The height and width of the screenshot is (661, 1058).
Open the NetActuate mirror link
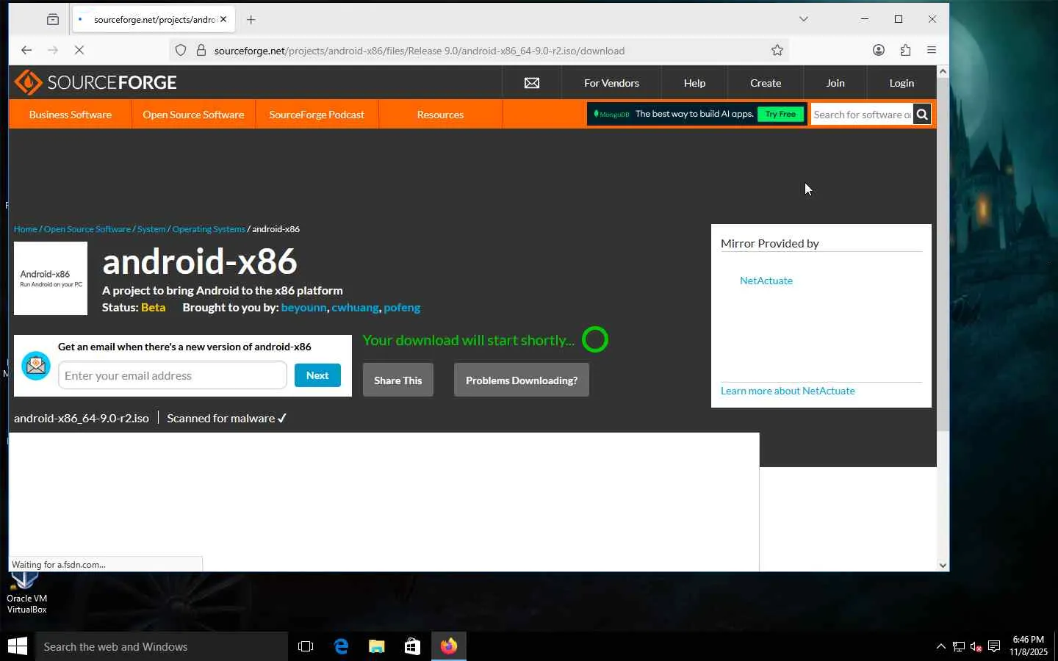click(x=766, y=281)
